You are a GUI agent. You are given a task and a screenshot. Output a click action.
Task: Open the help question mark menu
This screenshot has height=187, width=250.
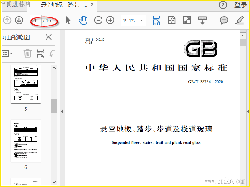point(223,5)
